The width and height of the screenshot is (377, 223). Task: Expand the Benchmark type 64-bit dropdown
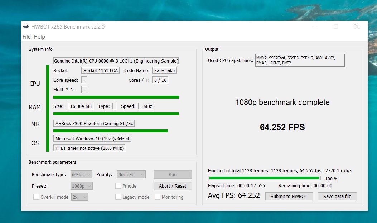point(81,174)
